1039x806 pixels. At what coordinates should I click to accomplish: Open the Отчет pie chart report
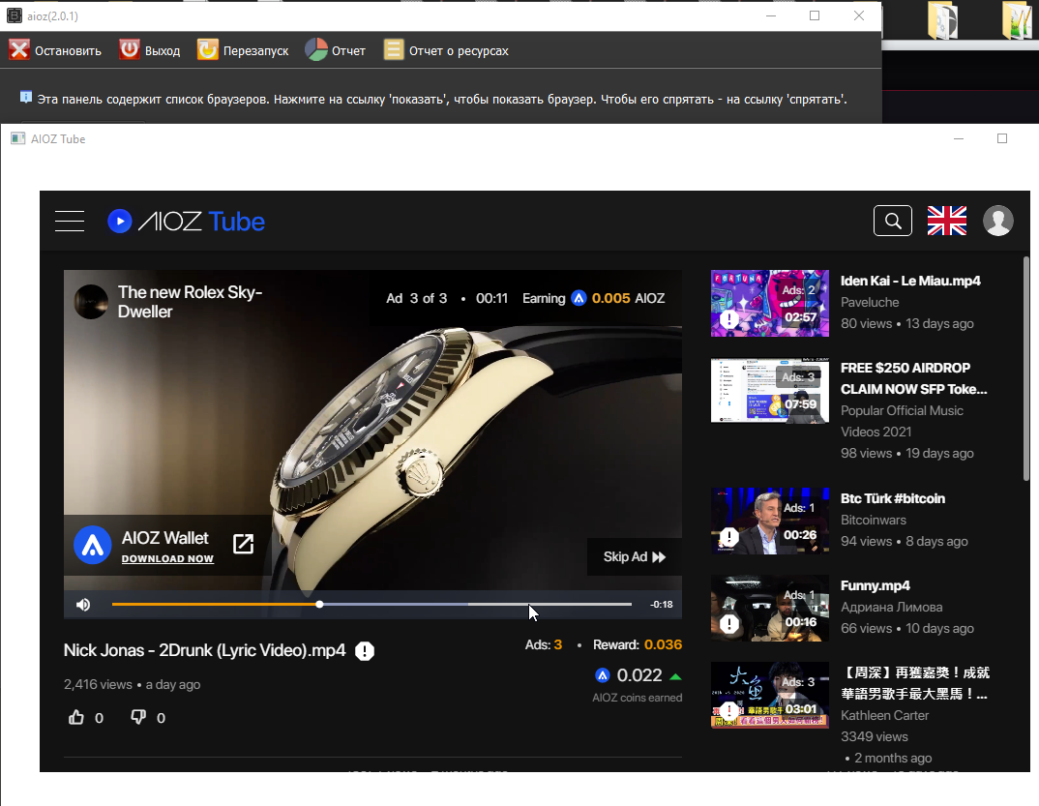(x=335, y=50)
